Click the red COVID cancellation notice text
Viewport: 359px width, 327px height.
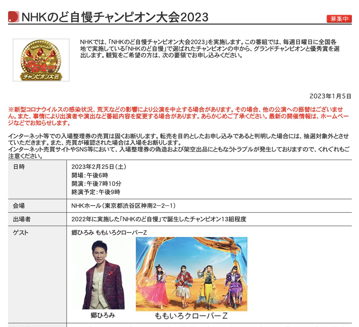[179, 116]
